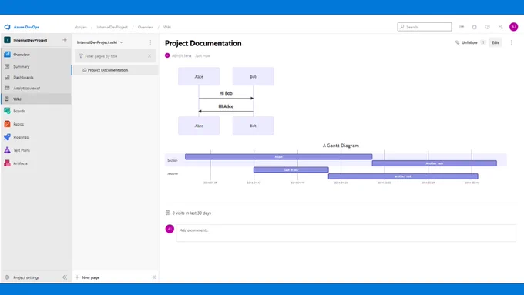524x295 pixels.
Task: Click top Alice box in sequence diagram
Action: click(199, 76)
